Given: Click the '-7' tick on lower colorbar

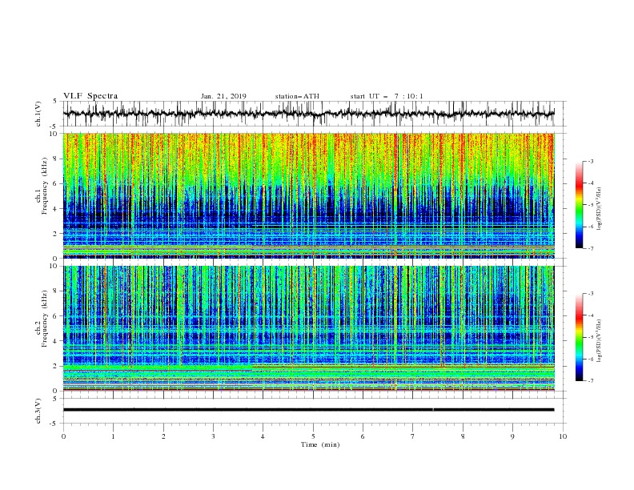Looking at the screenshot, I should [590, 381].
